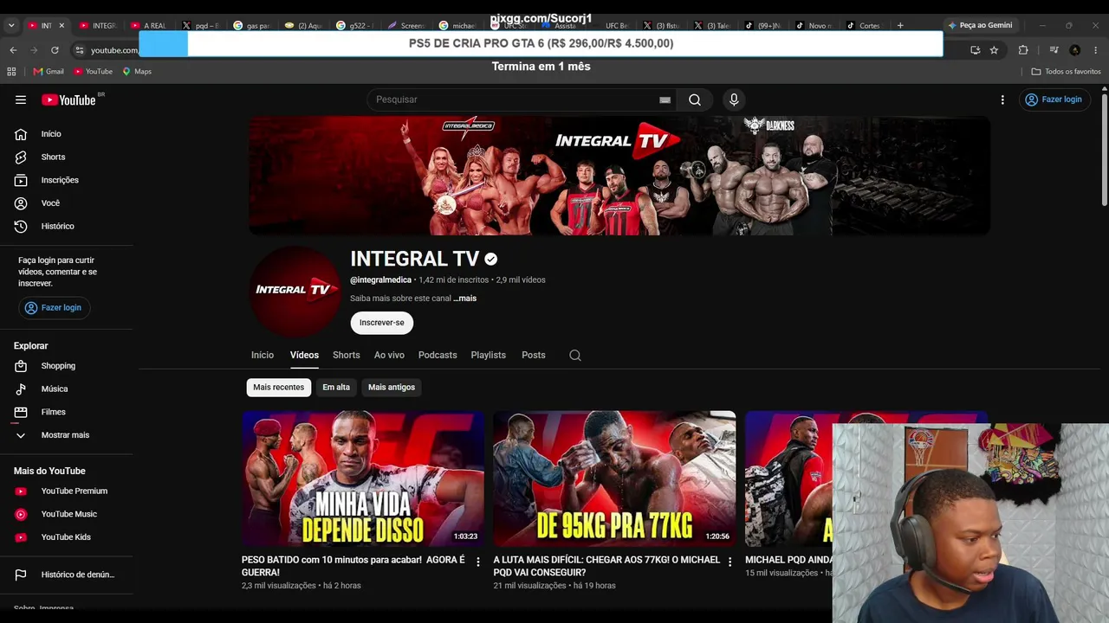Viewport: 1109px width, 623px height.
Task: Open the tab search dropdown arrow
Action: tap(11, 26)
